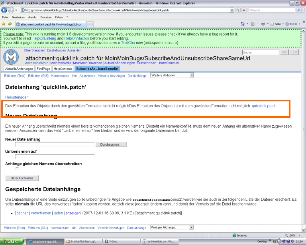Click the quicklink.patch link in the error message
Image resolution: width=306 pixels, height=245 pixels.
264,106
